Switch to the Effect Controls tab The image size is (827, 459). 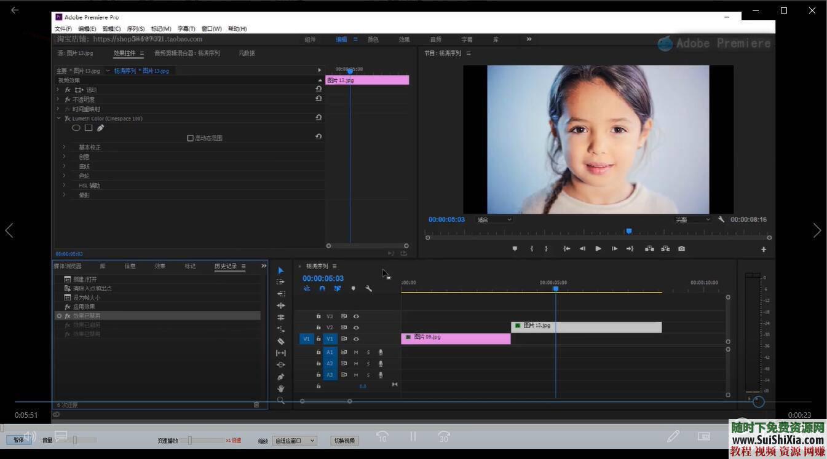[124, 53]
